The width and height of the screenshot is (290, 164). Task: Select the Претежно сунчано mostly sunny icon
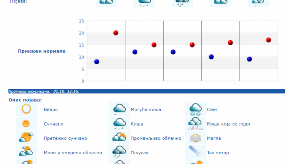pyautogui.click(x=26, y=138)
